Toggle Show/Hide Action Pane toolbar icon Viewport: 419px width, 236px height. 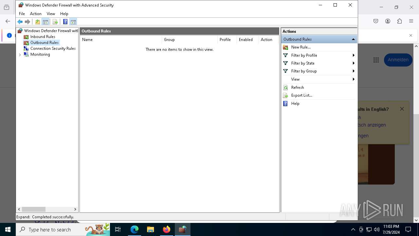73,22
